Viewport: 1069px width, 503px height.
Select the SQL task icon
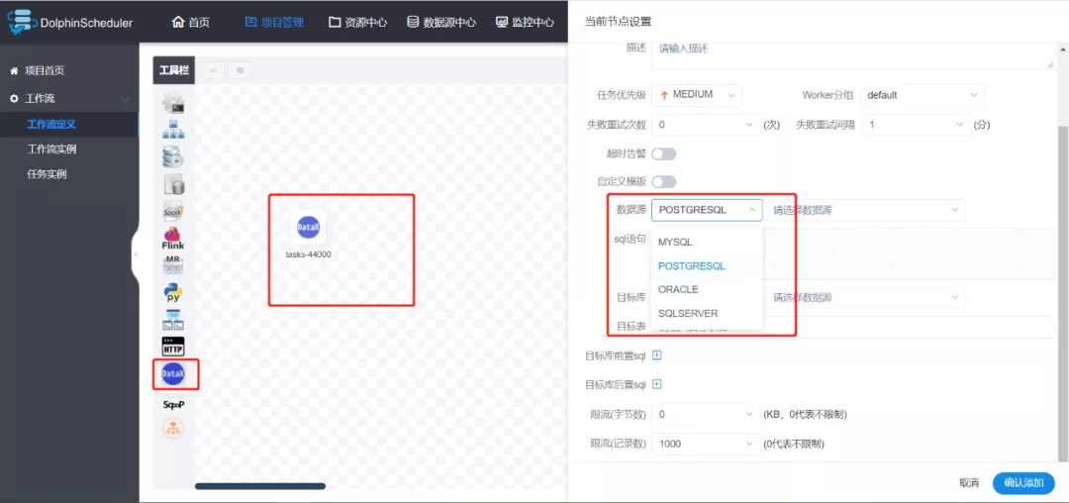tap(173, 183)
